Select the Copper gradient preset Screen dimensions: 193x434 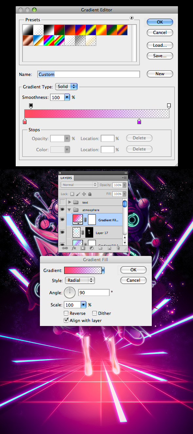(x=28, y=41)
